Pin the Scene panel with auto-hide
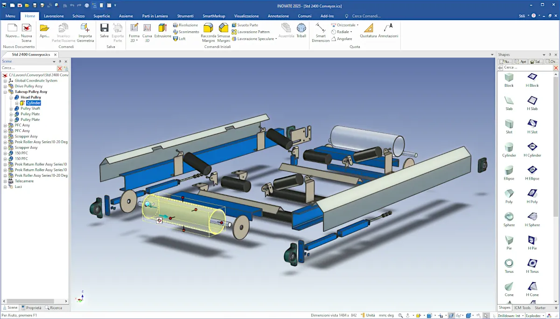Image resolution: width=560 pixels, height=319 pixels. pos(60,62)
